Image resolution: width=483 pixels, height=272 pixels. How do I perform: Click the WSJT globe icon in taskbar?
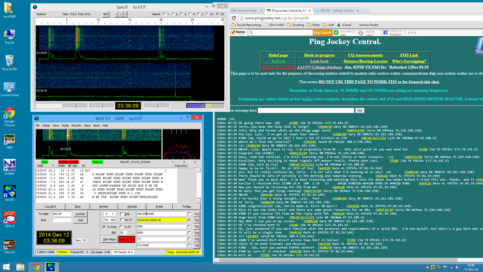point(51,267)
